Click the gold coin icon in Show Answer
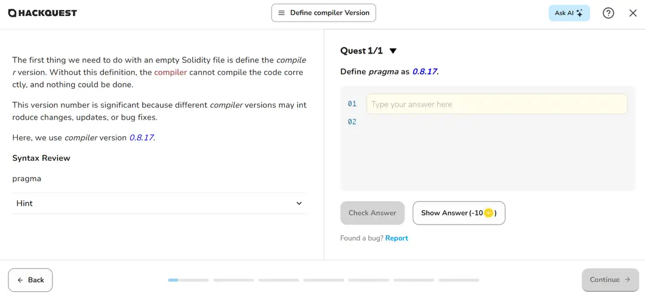 489,213
